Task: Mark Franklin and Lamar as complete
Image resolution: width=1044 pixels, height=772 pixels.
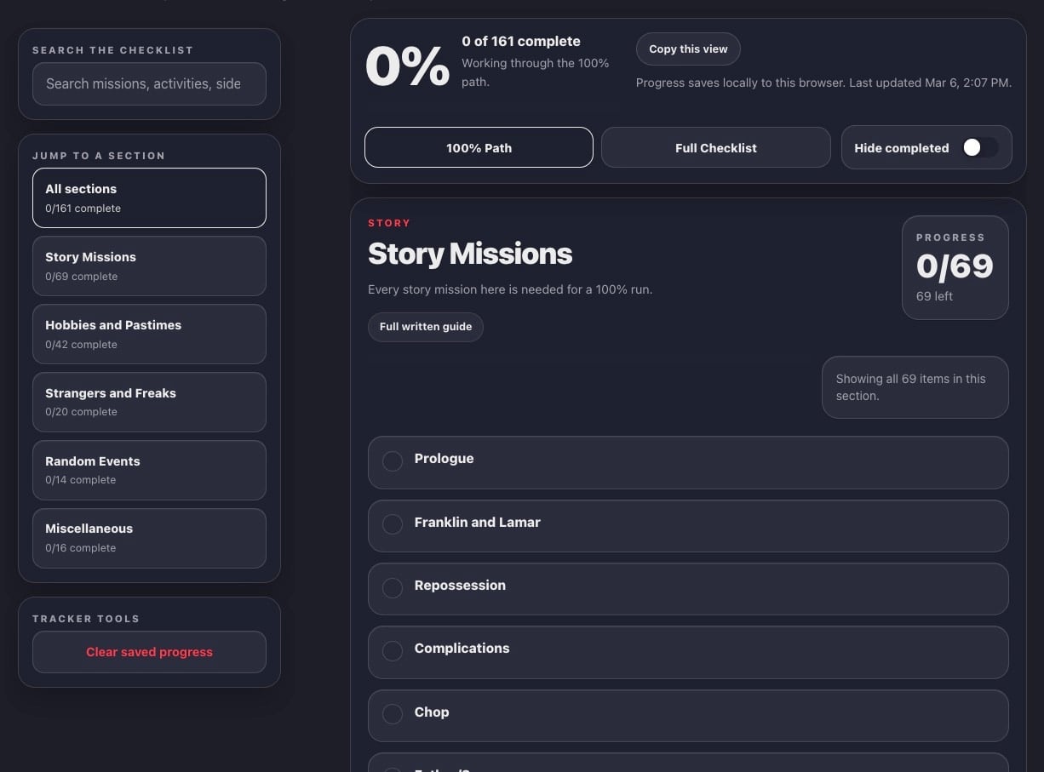Action: click(392, 524)
